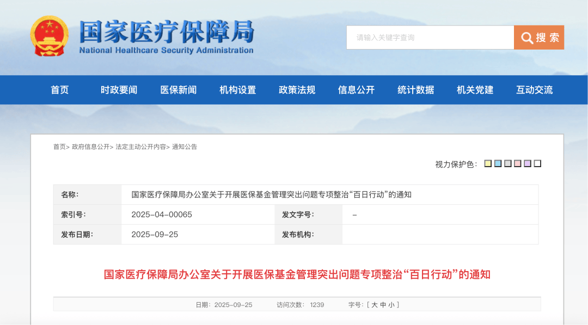This screenshot has width=588, height=325.
Task: Click the red article headline
Action: coord(297,274)
